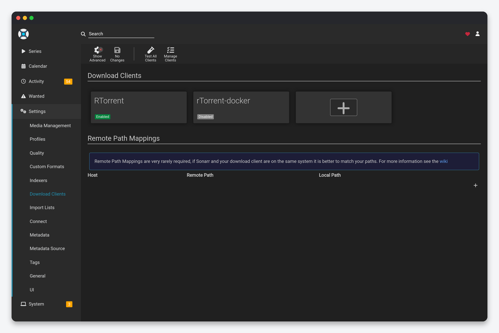This screenshot has height=333, width=499.
Task: Add a new remote path mapping
Action: click(x=476, y=185)
